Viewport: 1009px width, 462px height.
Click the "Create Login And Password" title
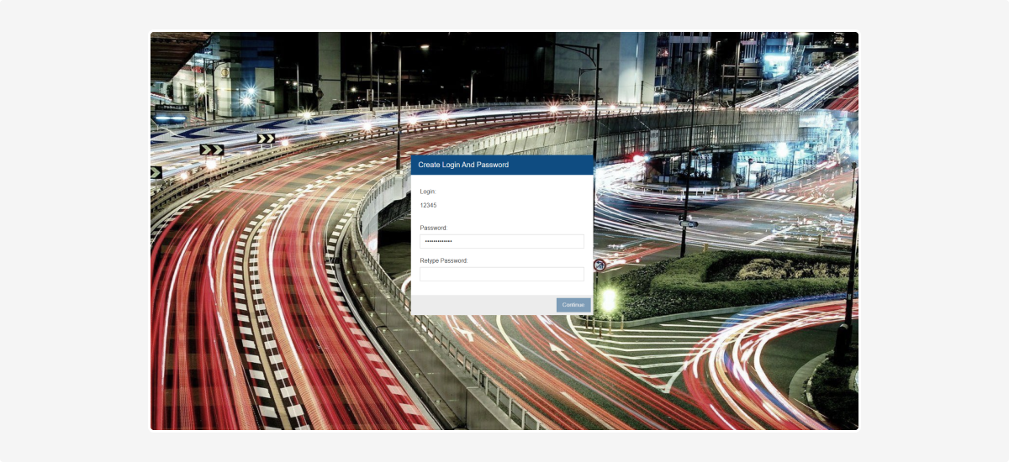point(463,165)
